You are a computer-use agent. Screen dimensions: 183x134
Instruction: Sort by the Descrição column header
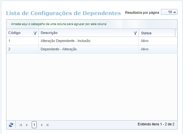(49, 33)
